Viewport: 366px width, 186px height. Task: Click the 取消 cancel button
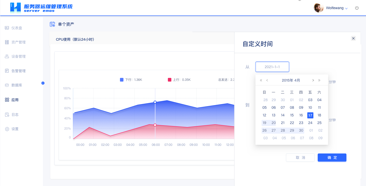(x=300, y=158)
